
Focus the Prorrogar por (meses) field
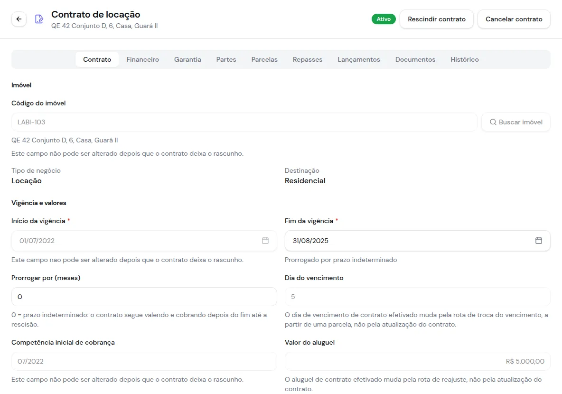tap(144, 297)
